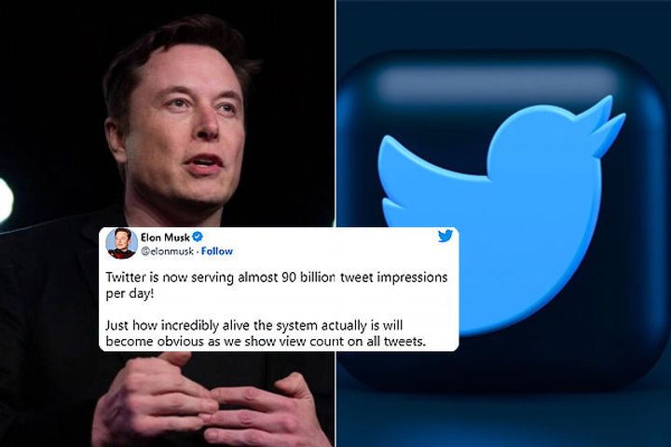Click the words "tweet impressions" in the tweet
This screenshot has height=447, width=671.
tap(393, 278)
